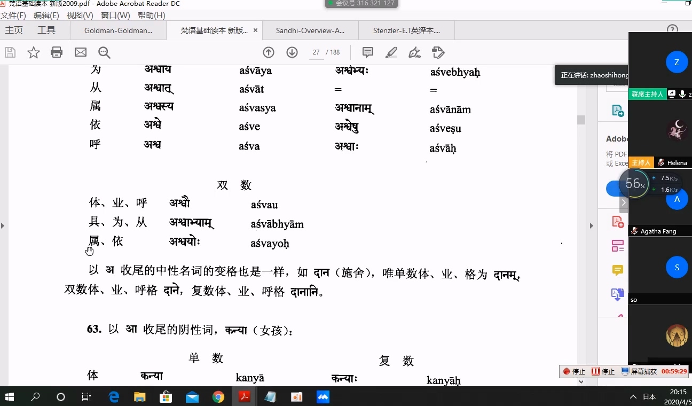The width and height of the screenshot is (692, 406).
Task: Expand the left navigation pane
Action: click(x=3, y=225)
